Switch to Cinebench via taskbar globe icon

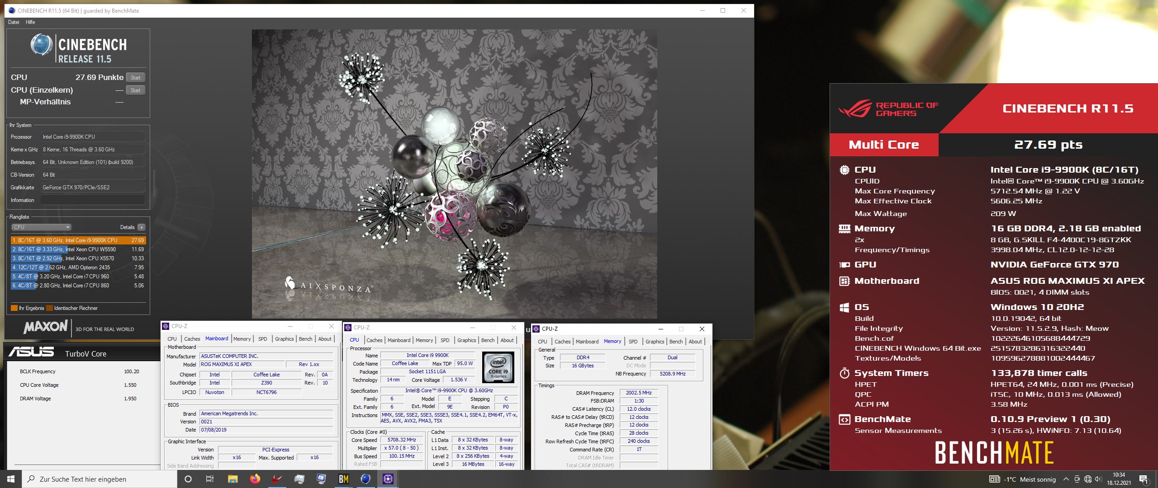point(365,479)
